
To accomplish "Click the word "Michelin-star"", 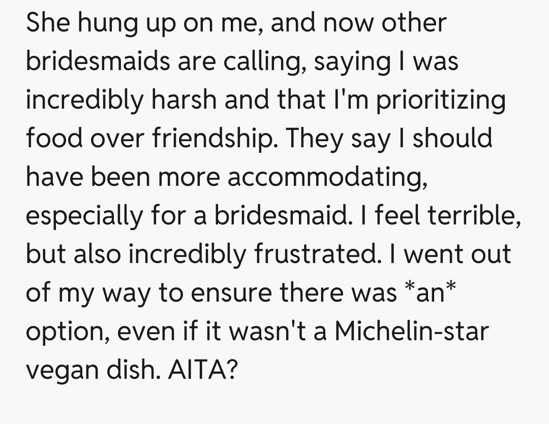I will pyautogui.click(x=411, y=332).
